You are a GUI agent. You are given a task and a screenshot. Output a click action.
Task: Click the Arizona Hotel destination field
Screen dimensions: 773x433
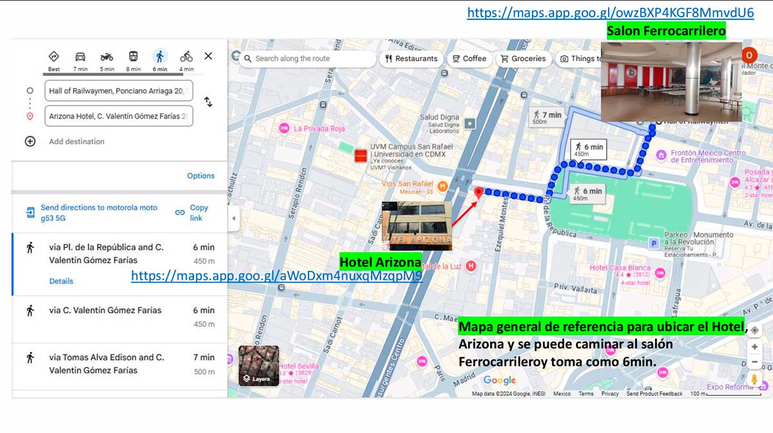tap(119, 116)
